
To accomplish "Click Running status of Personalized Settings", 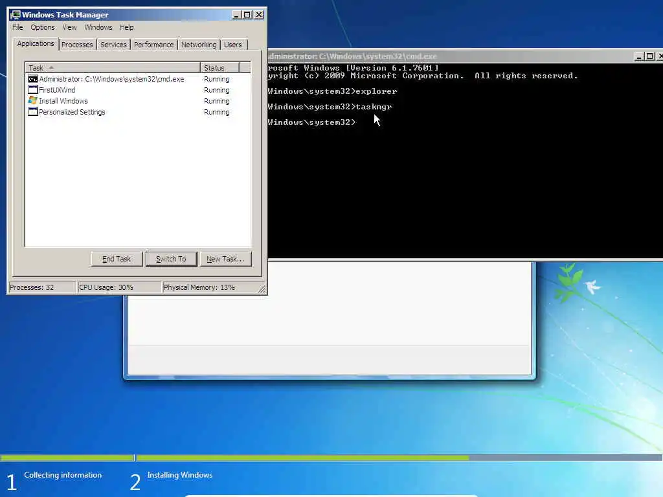I will point(216,112).
